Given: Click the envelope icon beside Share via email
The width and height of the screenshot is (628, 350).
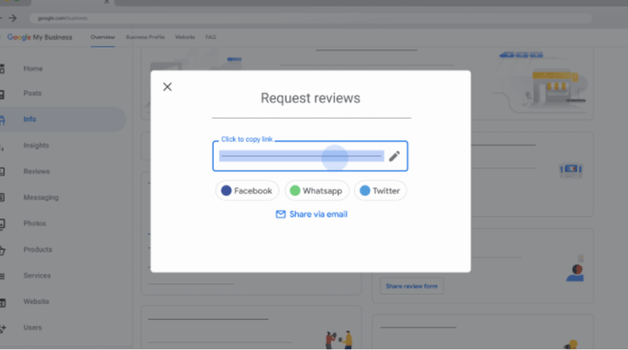Looking at the screenshot, I should pyautogui.click(x=280, y=215).
